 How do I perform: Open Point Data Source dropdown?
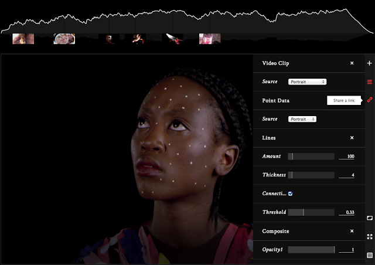coord(302,119)
